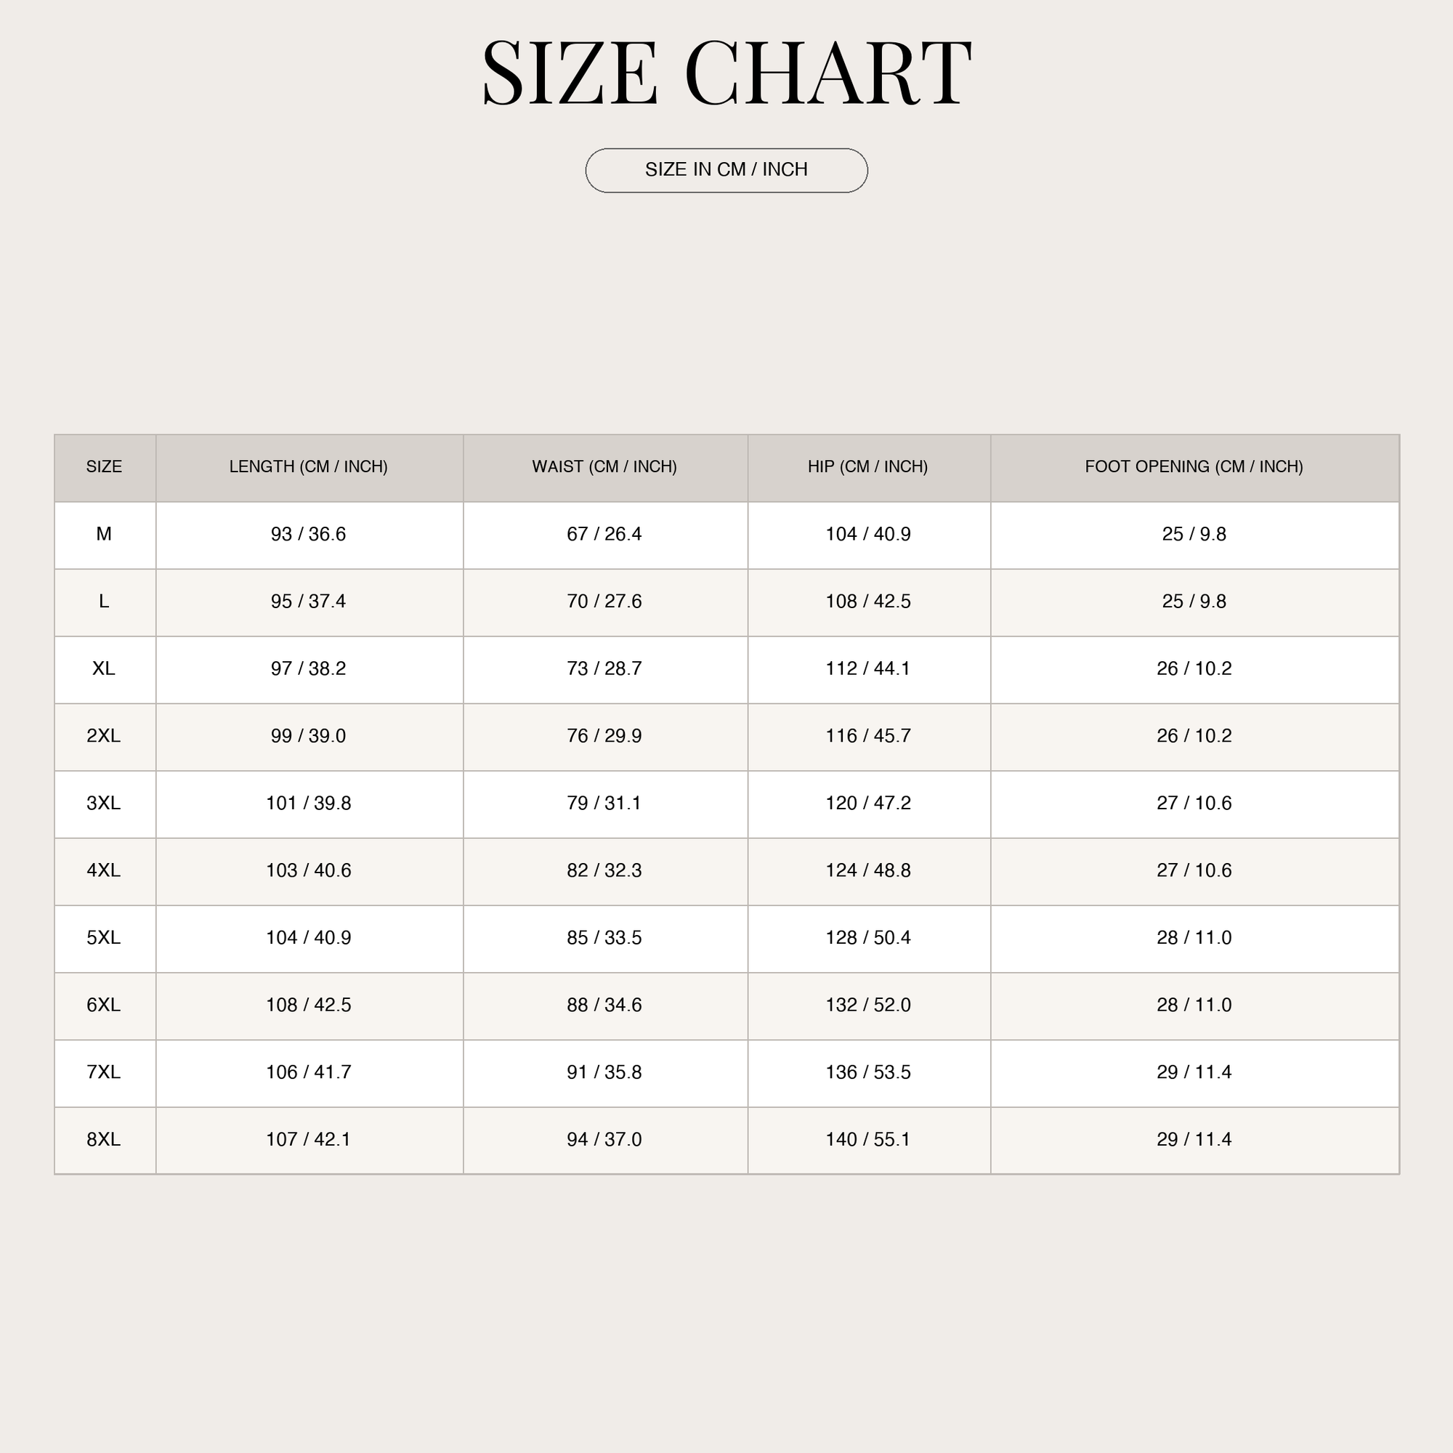Click the 7XL length value 106 / 41.7
The image size is (1453, 1453).
tap(309, 1072)
